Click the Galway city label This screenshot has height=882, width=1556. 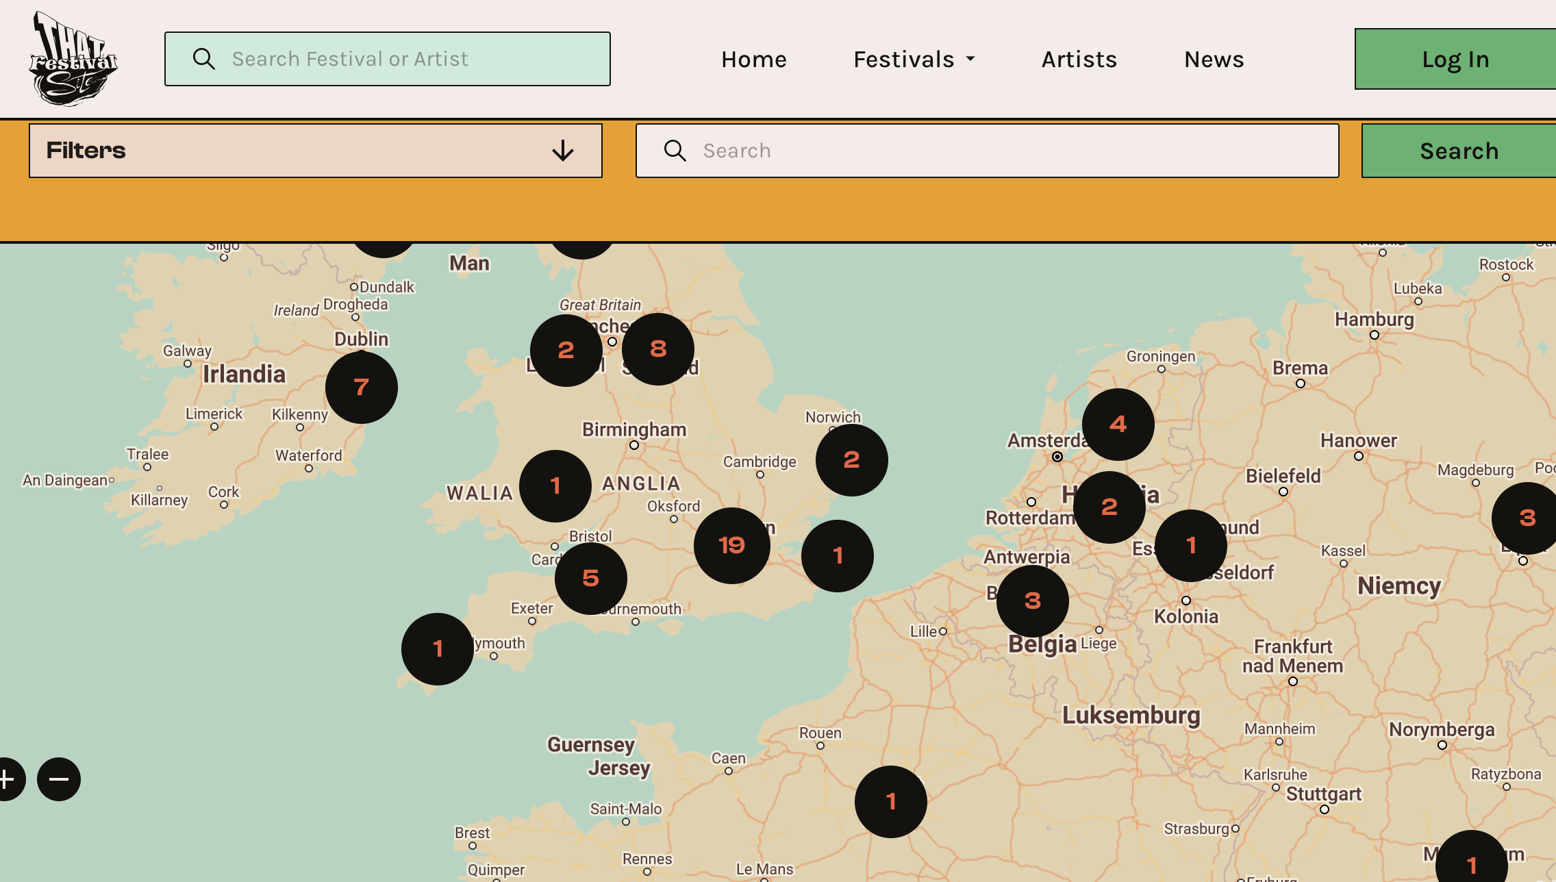coord(187,351)
